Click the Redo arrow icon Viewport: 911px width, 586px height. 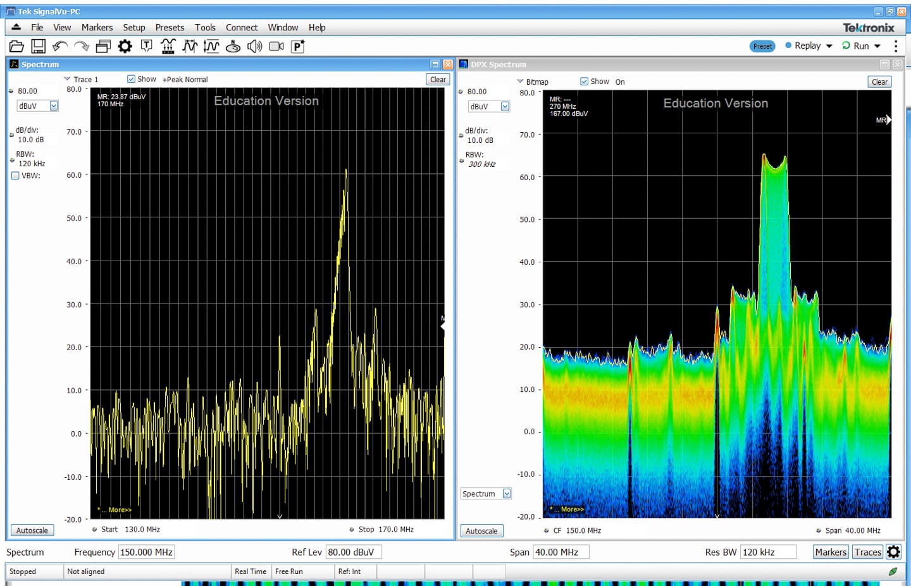pyautogui.click(x=82, y=46)
